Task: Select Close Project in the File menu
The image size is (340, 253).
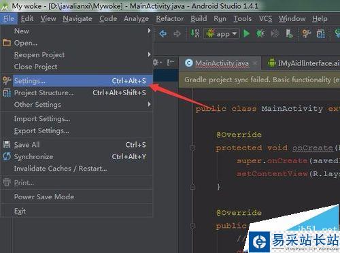Action: click(77, 67)
